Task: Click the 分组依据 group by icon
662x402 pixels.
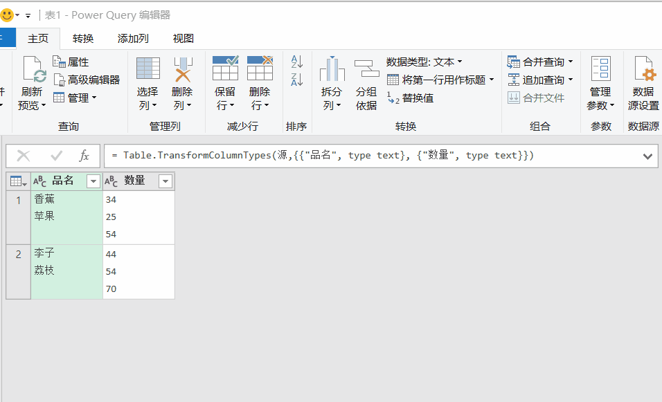Action: tap(366, 68)
